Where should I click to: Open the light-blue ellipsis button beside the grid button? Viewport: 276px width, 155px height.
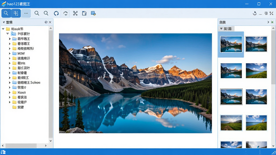[x=26, y=13]
